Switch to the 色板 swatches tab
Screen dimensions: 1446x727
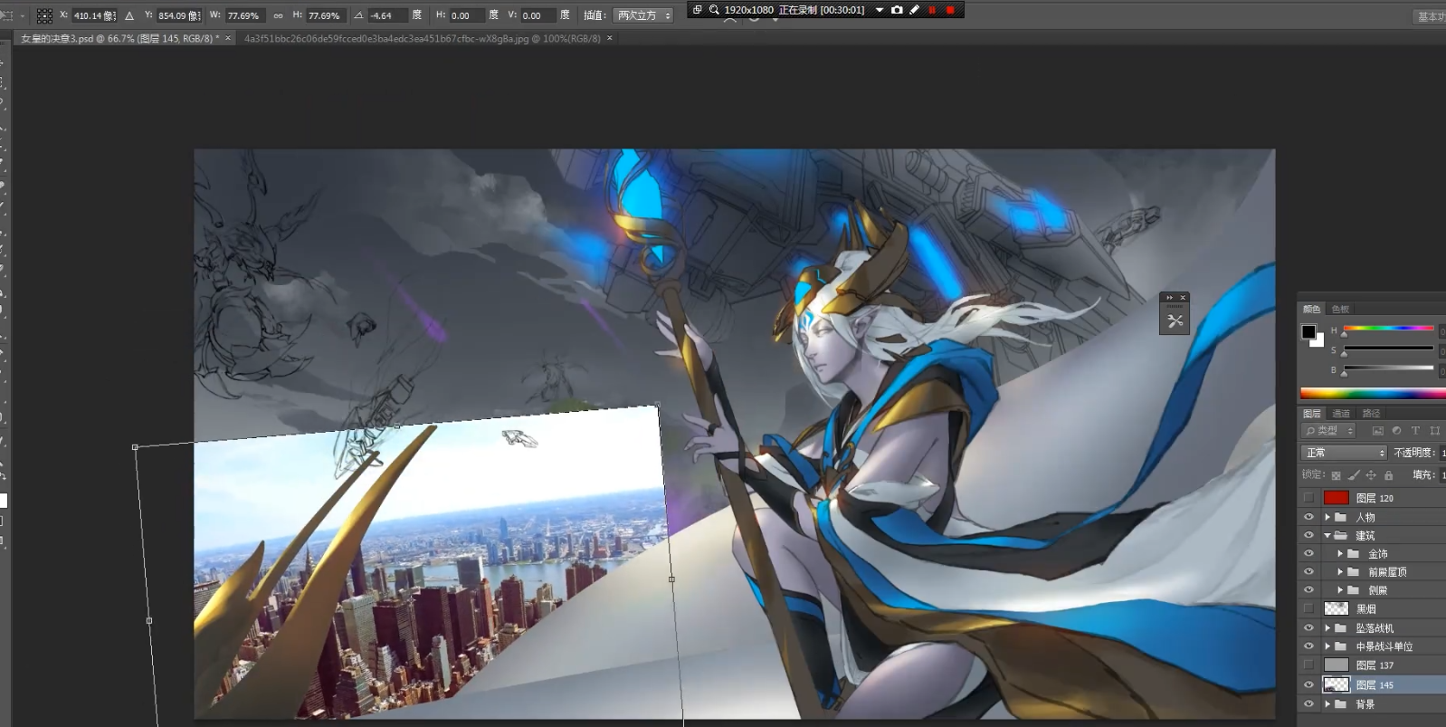1340,309
